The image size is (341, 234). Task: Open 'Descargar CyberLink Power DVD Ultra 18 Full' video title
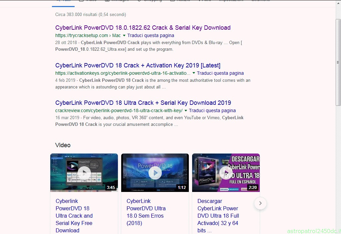click(218, 216)
